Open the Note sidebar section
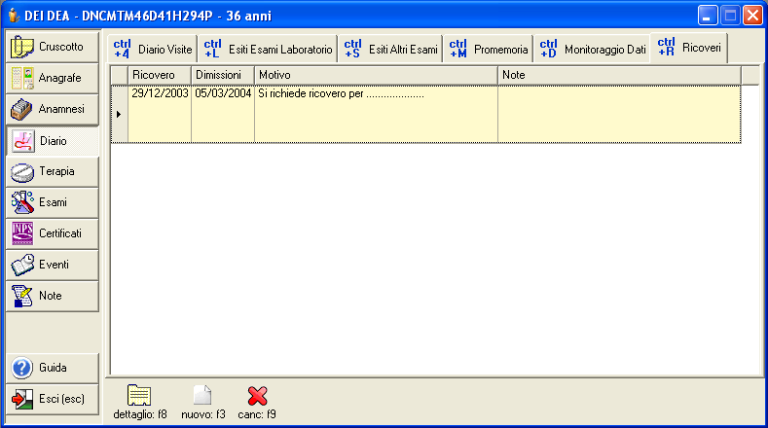The image size is (768, 428). click(52, 296)
